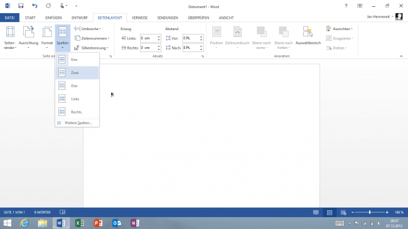Open page setup dialog launcher

point(110,56)
